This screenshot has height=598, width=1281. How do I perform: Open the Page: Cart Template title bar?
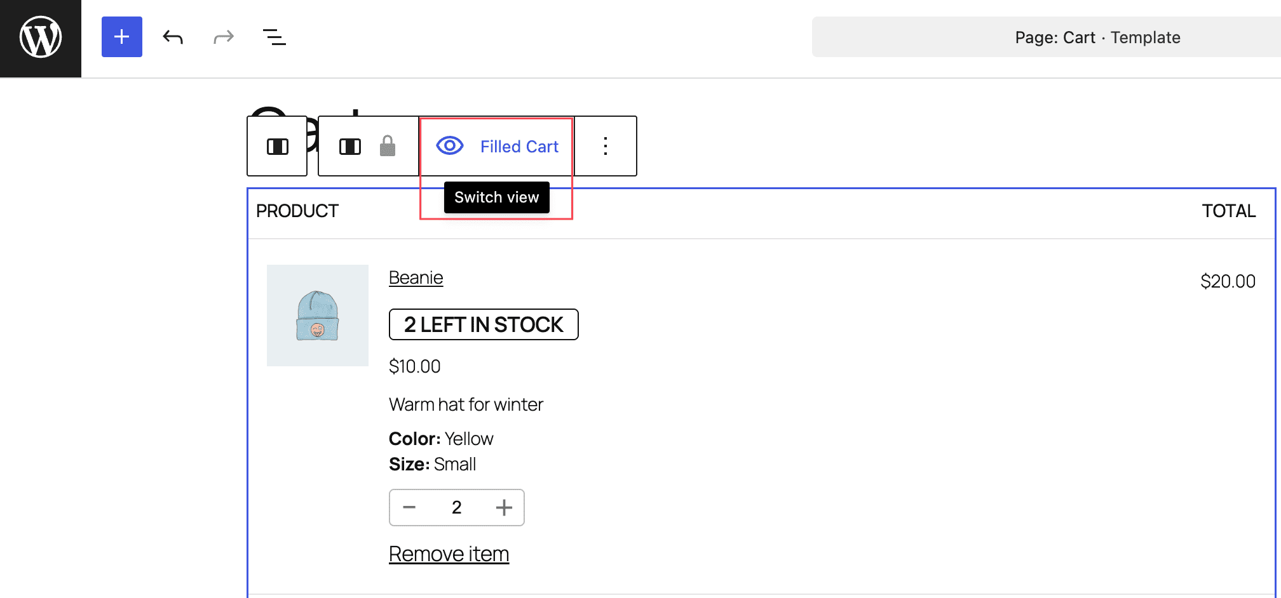pyautogui.click(x=1097, y=37)
